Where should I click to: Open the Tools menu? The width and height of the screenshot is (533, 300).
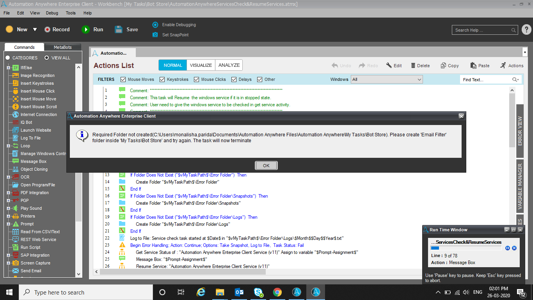click(x=71, y=13)
